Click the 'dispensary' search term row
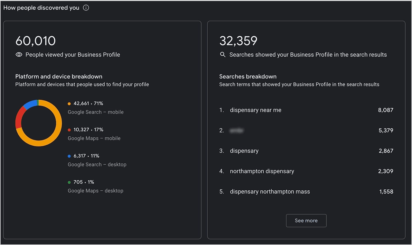Image resolution: width=412 pixels, height=245 pixels. tap(244, 151)
